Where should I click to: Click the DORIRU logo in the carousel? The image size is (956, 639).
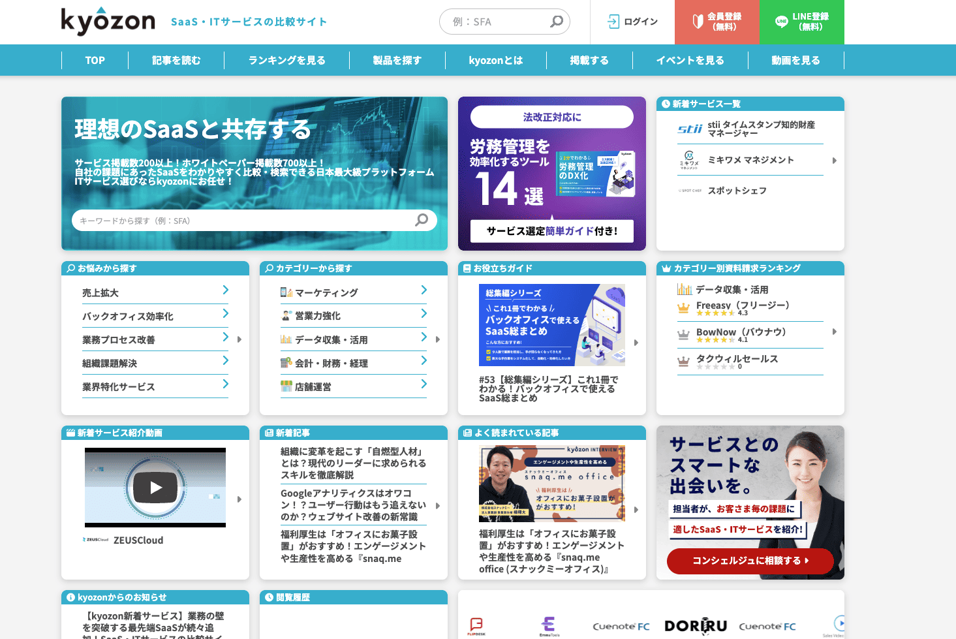coord(696,626)
